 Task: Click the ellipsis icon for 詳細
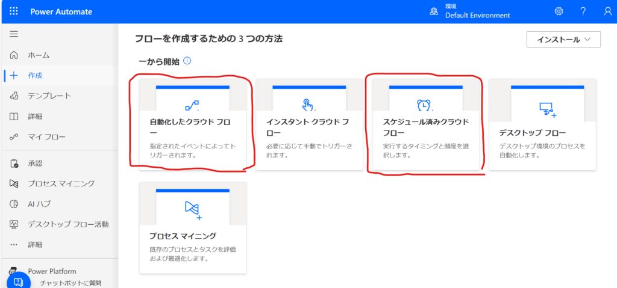[x=14, y=245]
